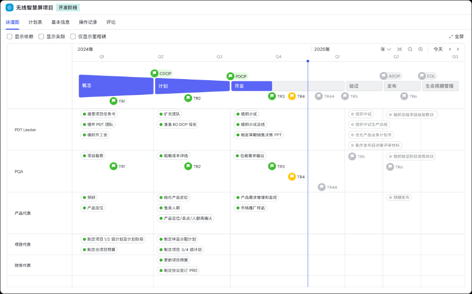The image size is (472, 294).
Task: Switch to the 计划表 tab
Action: 35,23
